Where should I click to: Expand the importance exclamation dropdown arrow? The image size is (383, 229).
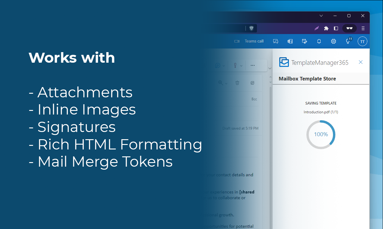pos(241,66)
